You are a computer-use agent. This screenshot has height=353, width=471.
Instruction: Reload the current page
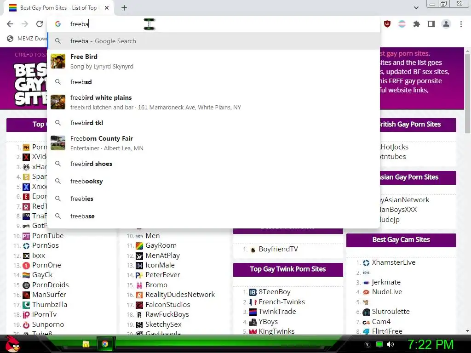(40, 24)
